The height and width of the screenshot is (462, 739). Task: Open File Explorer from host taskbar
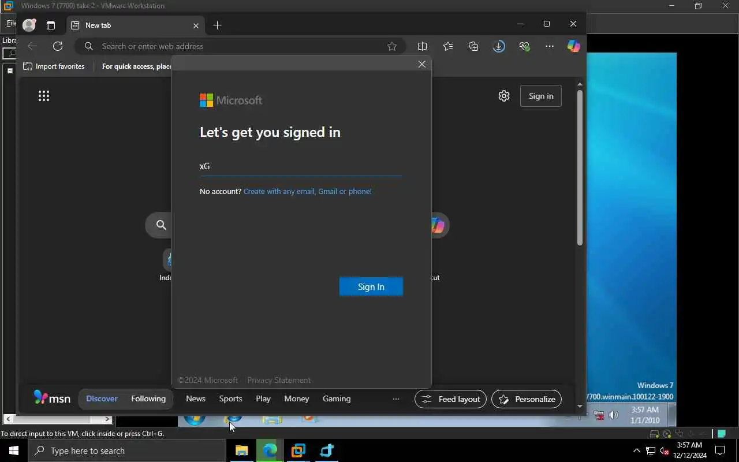(x=242, y=450)
